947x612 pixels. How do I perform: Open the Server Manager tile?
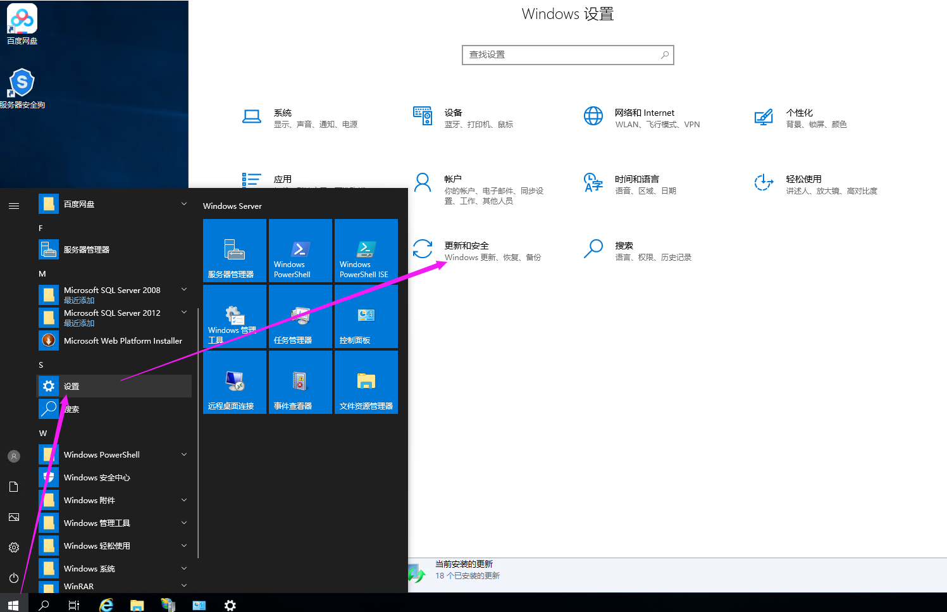(x=234, y=251)
